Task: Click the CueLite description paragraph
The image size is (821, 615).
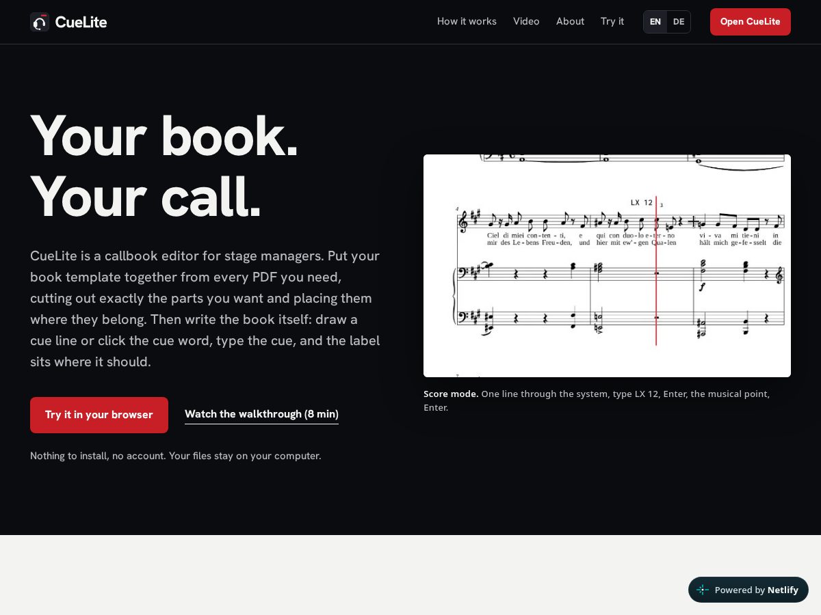Action: [205, 309]
